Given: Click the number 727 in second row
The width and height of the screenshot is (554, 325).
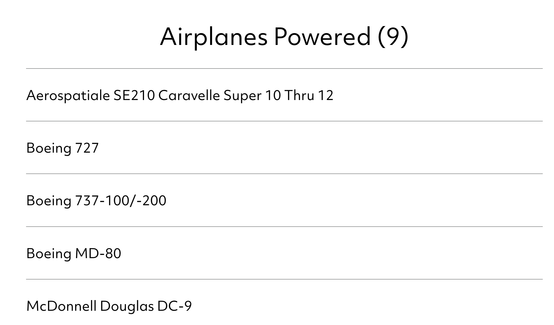Looking at the screenshot, I should click(87, 148).
